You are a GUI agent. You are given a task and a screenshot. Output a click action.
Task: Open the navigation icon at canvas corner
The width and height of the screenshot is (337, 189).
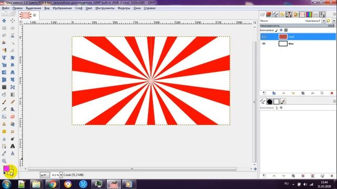[x=255, y=169]
